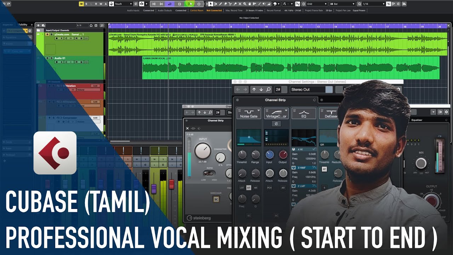Open the preset dropdown arrow in Equalizer window
Viewport: 453px width, 255px height.
point(433,112)
